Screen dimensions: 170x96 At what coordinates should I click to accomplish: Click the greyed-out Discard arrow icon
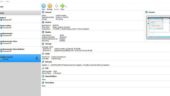[x=57, y=6]
